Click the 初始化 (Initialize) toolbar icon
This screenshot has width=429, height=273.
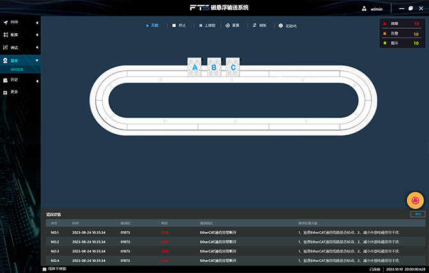click(281, 26)
